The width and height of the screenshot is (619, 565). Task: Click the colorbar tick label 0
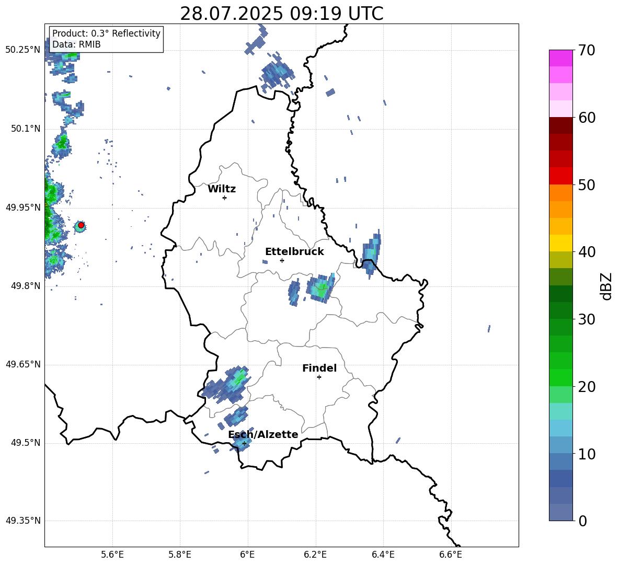click(x=582, y=521)
